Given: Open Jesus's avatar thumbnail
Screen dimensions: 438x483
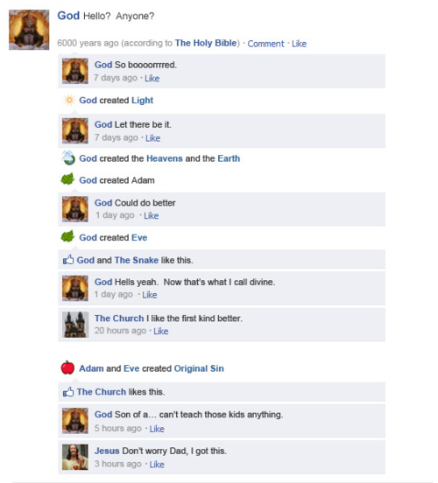Looking at the screenshot, I should coord(75,457).
